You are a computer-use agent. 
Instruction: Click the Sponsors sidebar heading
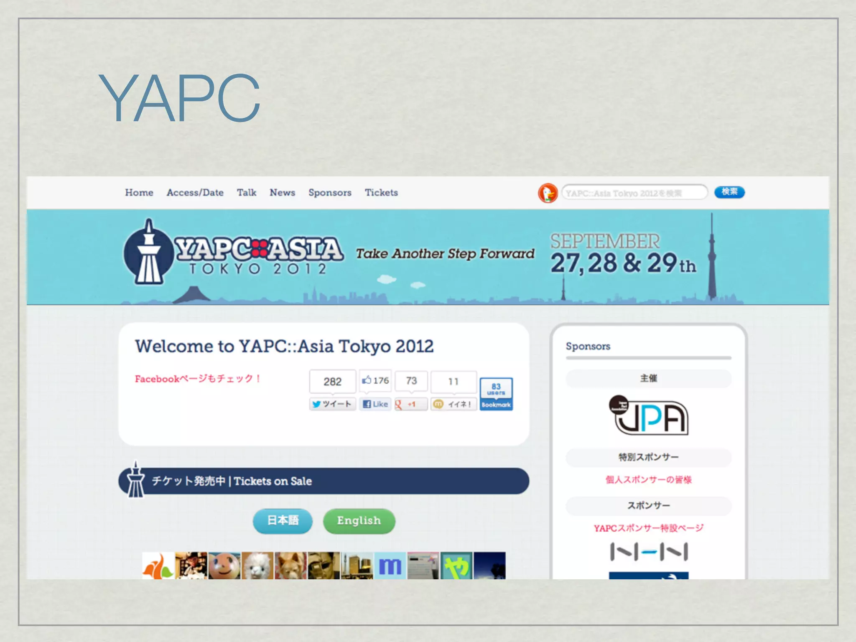pyautogui.click(x=588, y=346)
